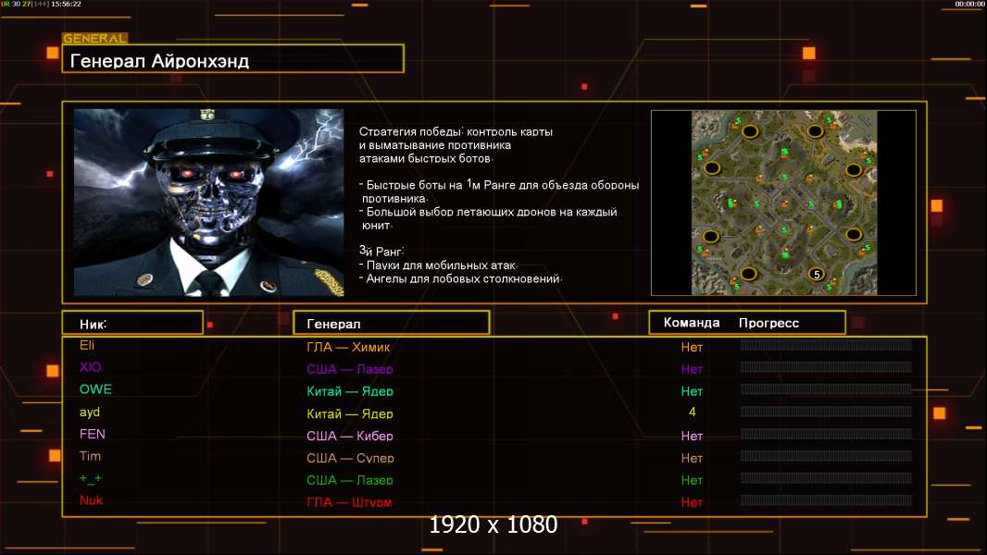Select Nuk's general ГЛА — Штурм
The width and height of the screenshot is (987, 555).
350,502
